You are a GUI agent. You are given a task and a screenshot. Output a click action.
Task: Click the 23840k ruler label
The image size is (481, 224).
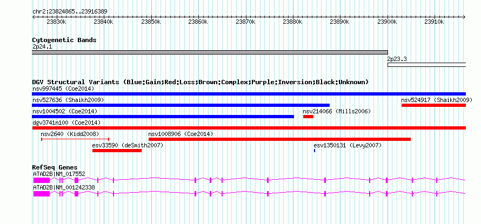pyautogui.click(x=103, y=22)
